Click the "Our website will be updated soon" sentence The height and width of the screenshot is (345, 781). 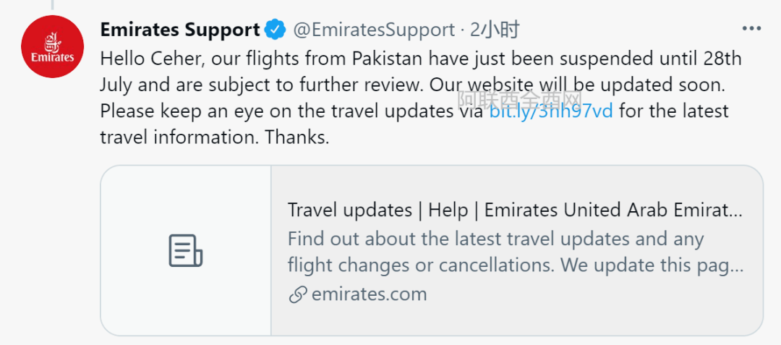tap(576, 85)
